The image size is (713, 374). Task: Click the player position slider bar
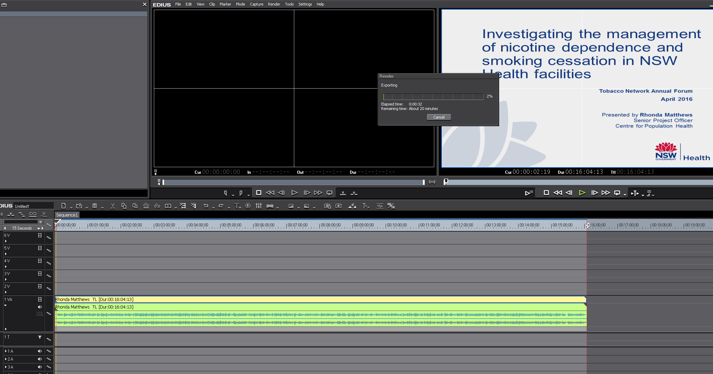293,182
